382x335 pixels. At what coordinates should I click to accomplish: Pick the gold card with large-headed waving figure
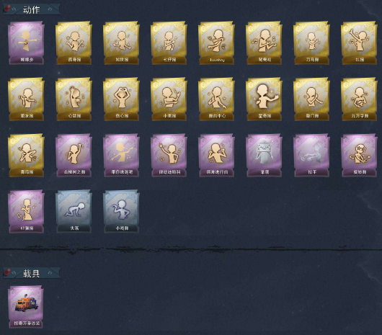[264, 99]
